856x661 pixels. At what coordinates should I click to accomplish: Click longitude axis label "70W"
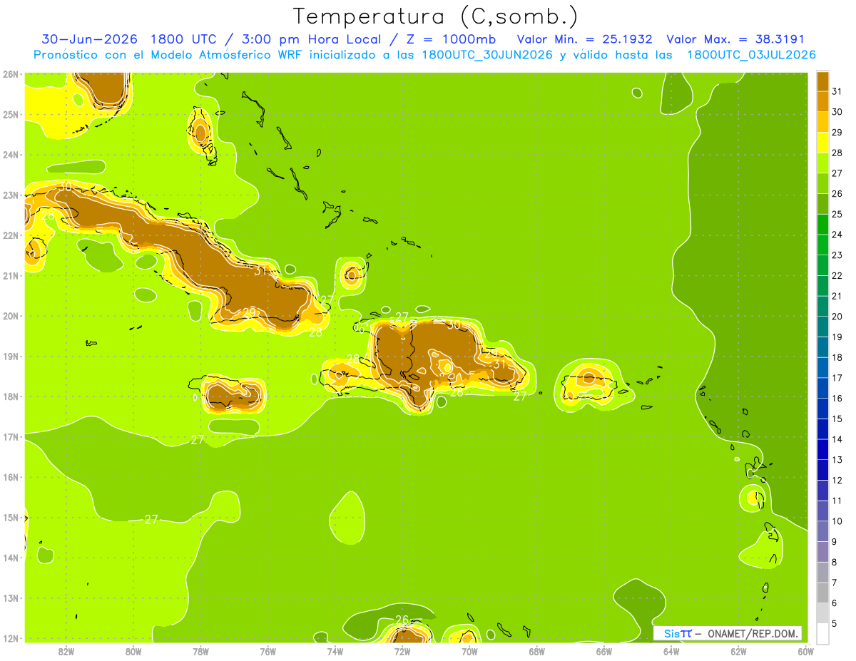[469, 651]
